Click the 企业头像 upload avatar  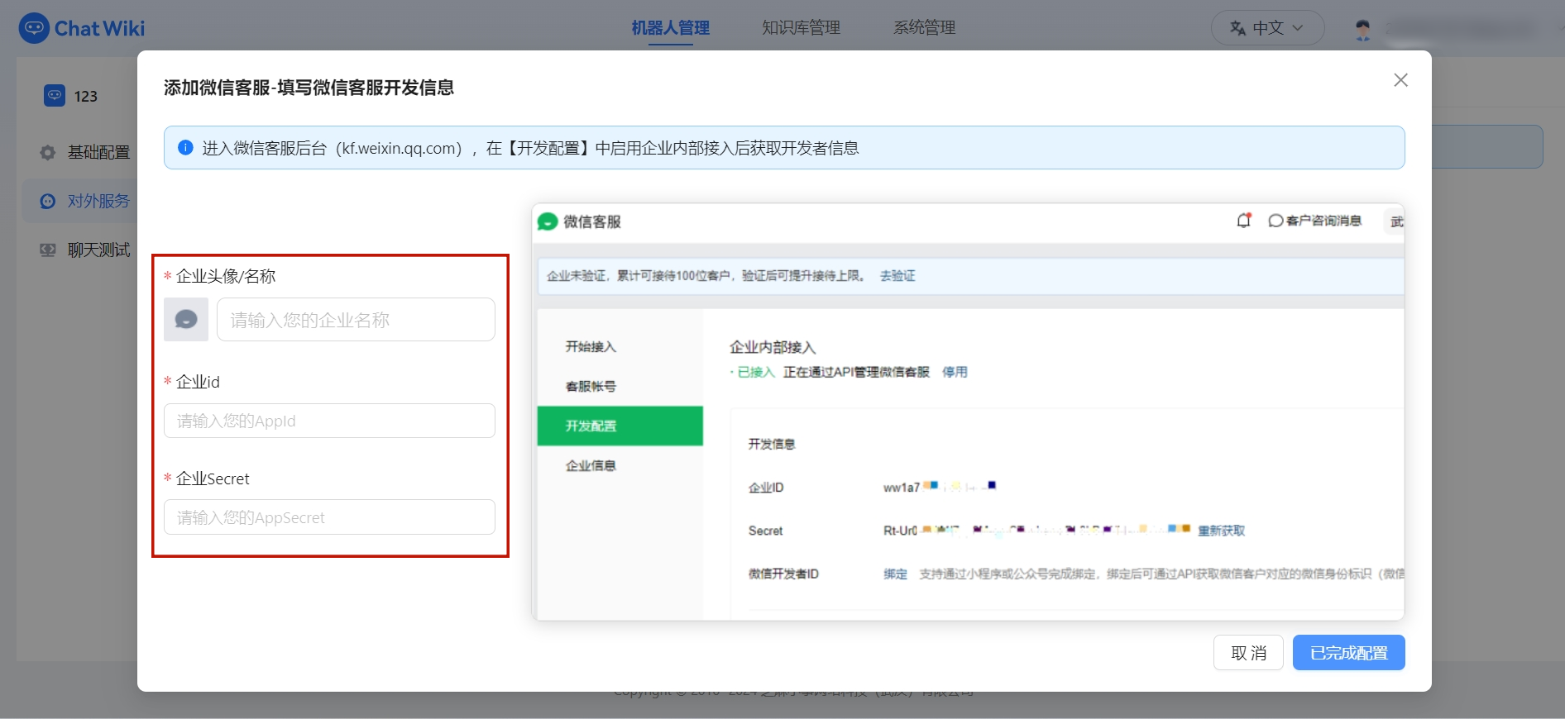(x=186, y=319)
